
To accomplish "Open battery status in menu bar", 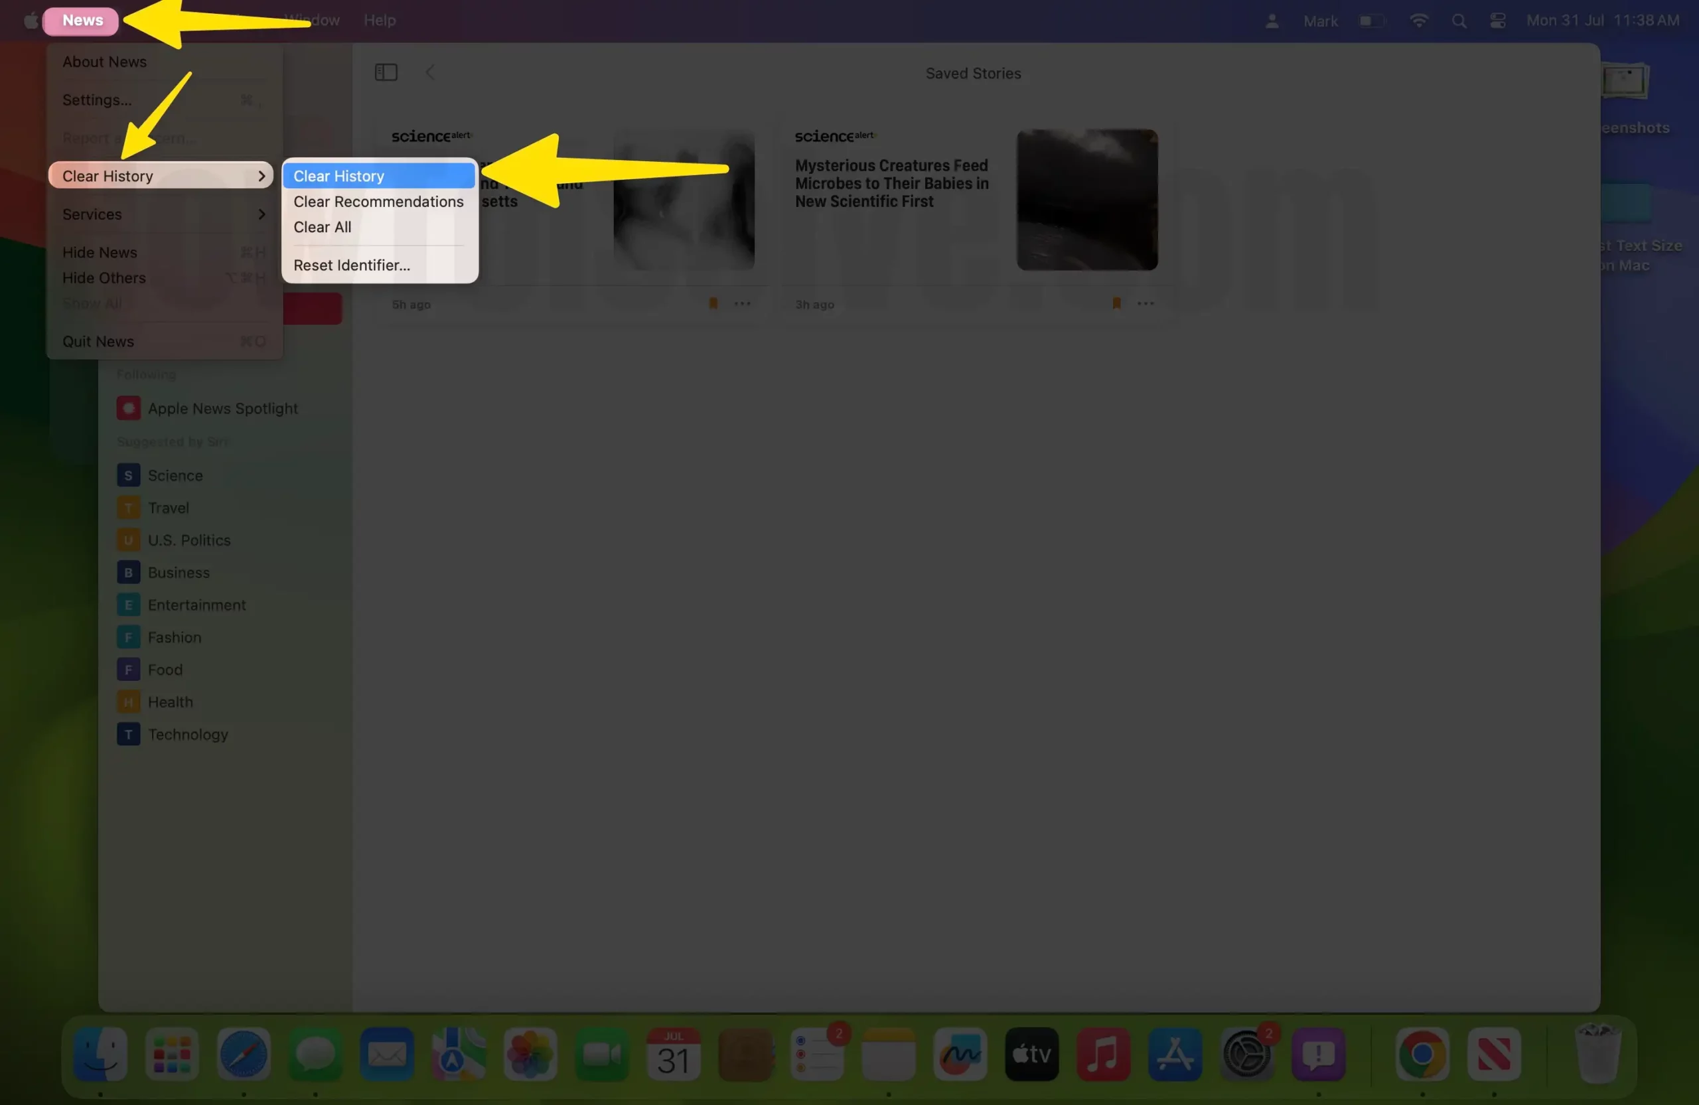I will 1371,21.
